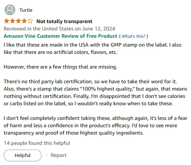This screenshot has height=165, width=191.
Task: Click the empty fifth rating star
Action: tap(30, 21)
